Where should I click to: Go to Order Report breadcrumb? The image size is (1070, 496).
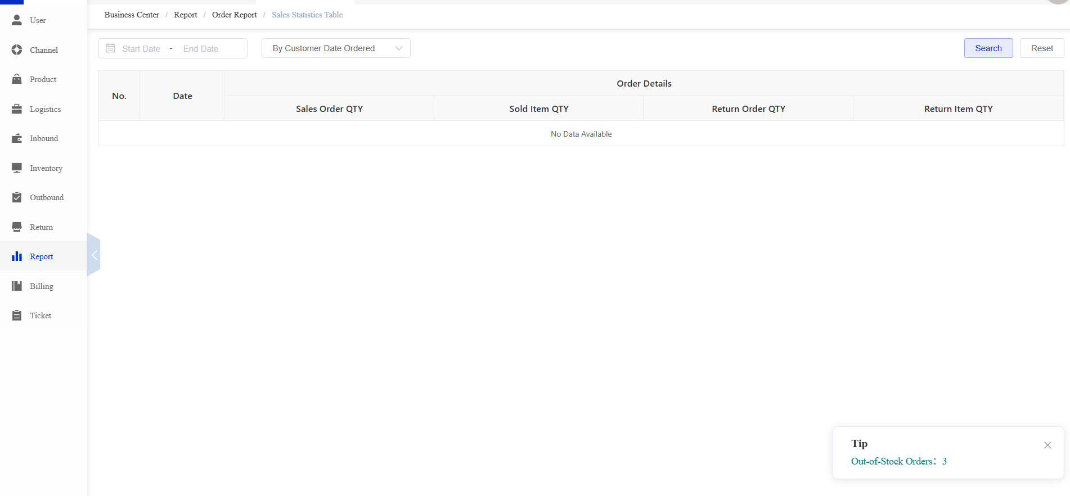[235, 15]
